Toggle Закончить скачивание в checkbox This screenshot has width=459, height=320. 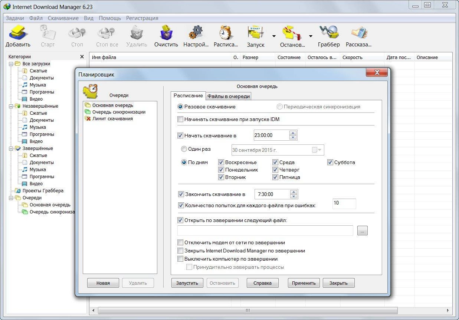pos(181,194)
